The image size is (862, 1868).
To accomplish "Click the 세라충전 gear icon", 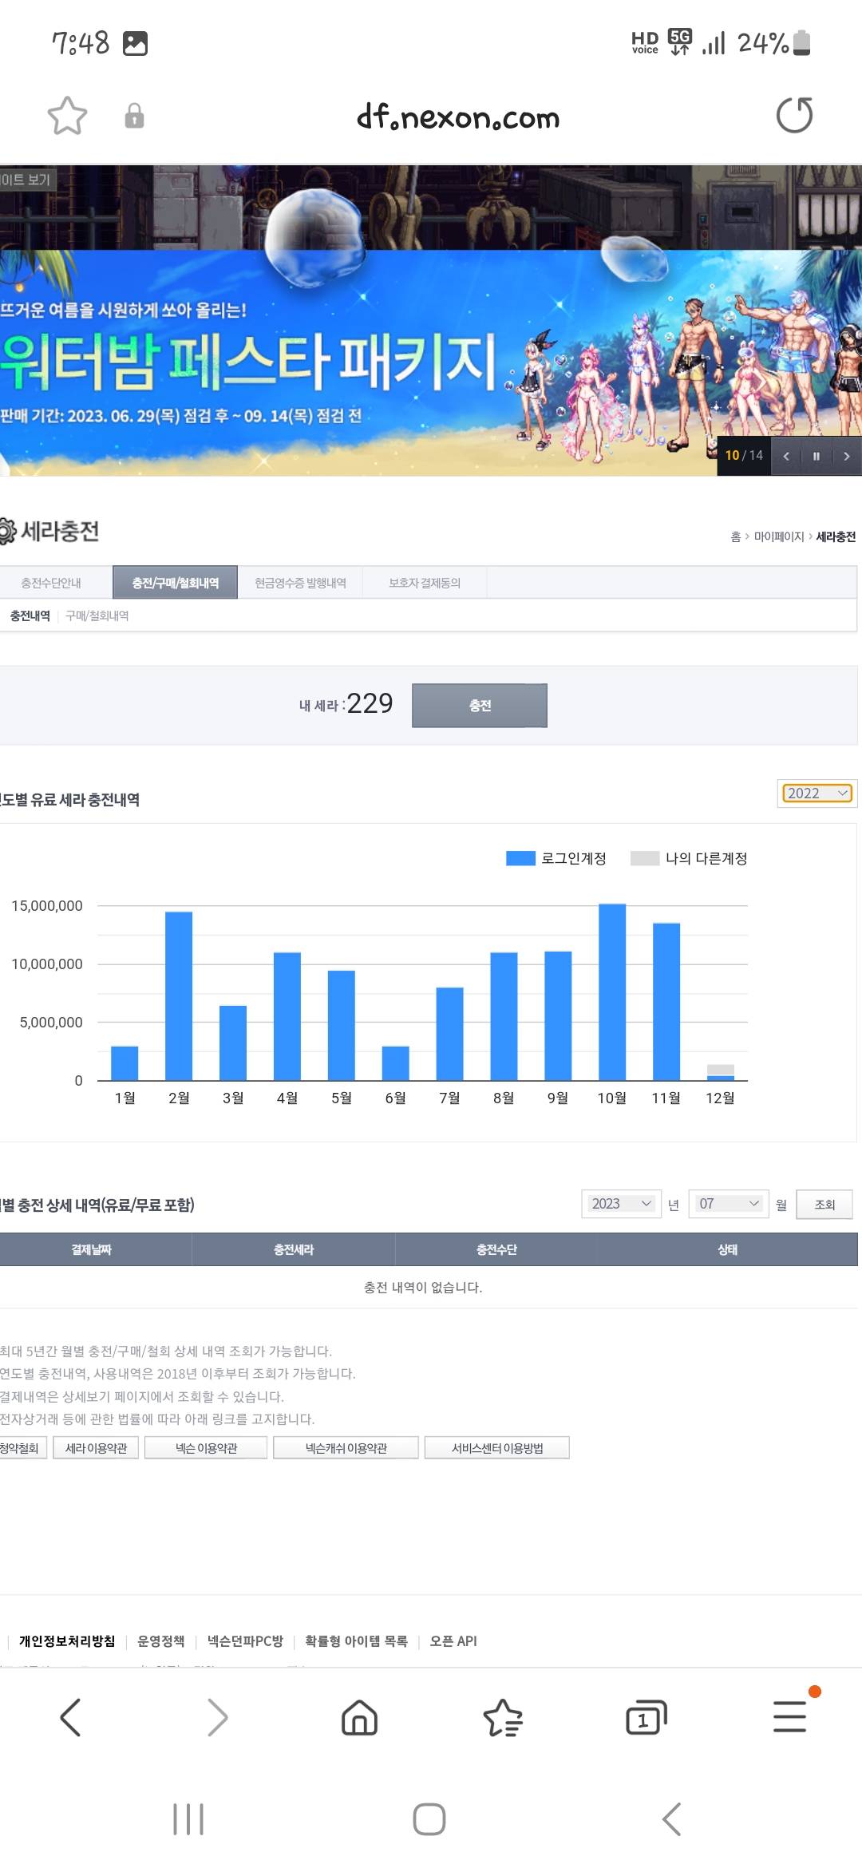I will 7,531.
